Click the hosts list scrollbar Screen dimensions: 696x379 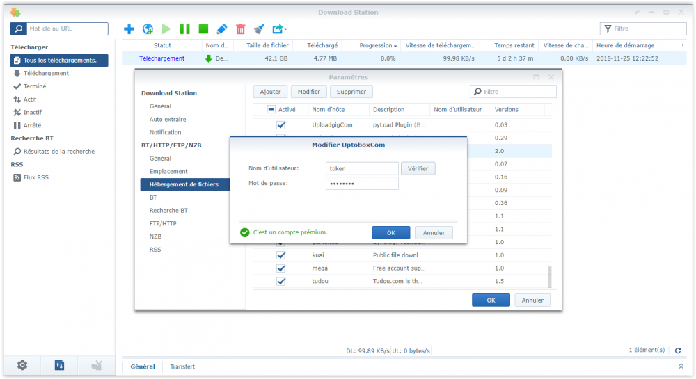pyautogui.click(x=550, y=277)
